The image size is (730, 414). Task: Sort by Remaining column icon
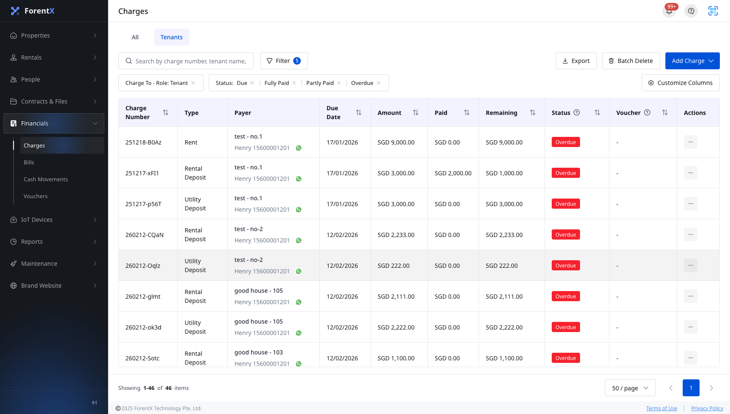533,112
